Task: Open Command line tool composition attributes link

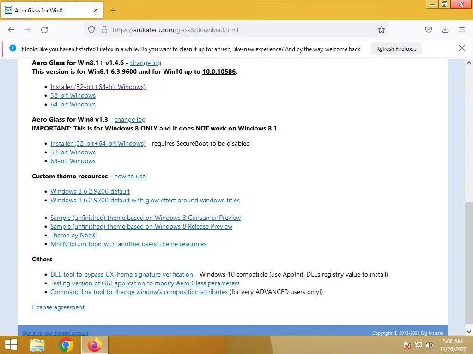Action: coord(139,292)
